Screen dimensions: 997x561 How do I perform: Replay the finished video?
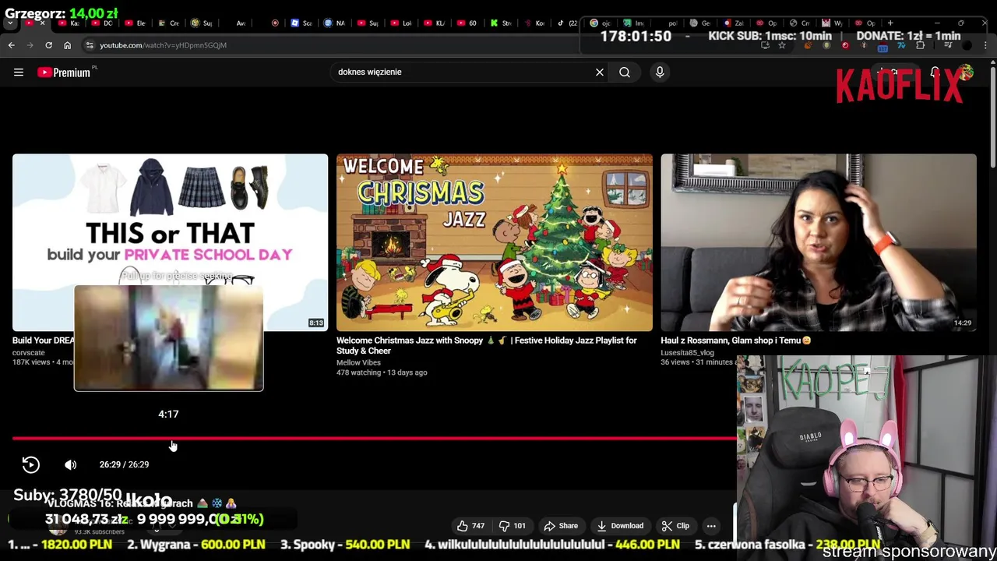coord(30,464)
